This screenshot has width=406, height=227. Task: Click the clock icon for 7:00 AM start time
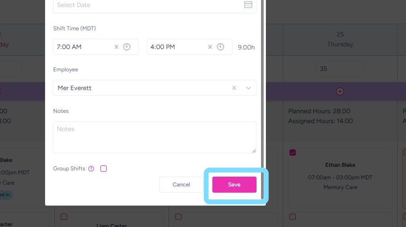click(127, 47)
